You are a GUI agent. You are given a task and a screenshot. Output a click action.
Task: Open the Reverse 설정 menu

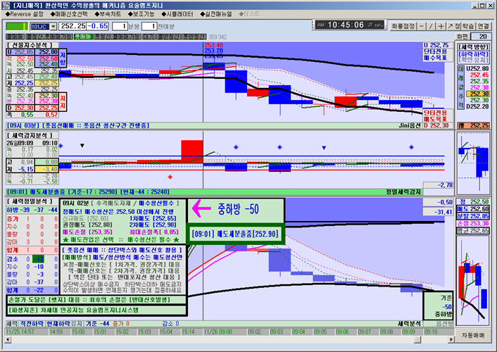coord(25,14)
